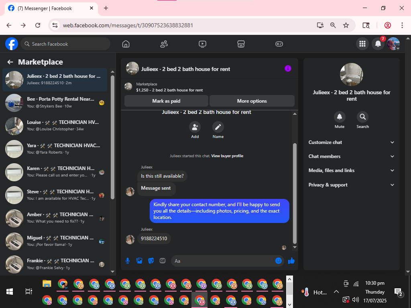Screen dimensions: 411x308
Task: Expand Privacy & support section
Action: [351, 185]
